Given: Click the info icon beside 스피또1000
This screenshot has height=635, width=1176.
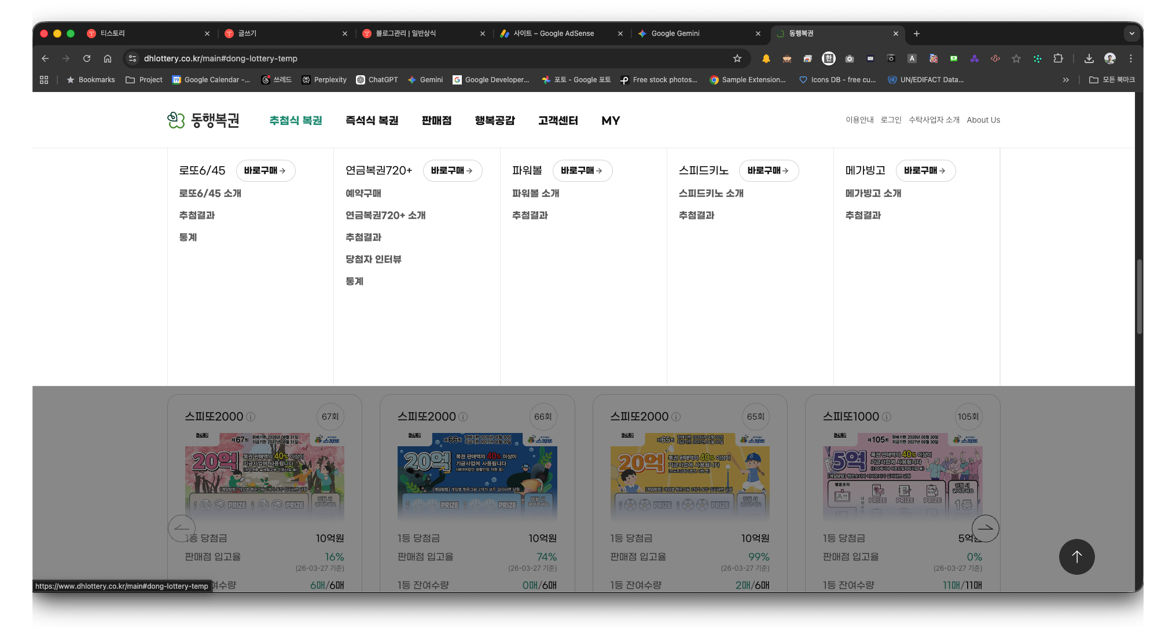Looking at the screenshot, I should click(887, 417).
